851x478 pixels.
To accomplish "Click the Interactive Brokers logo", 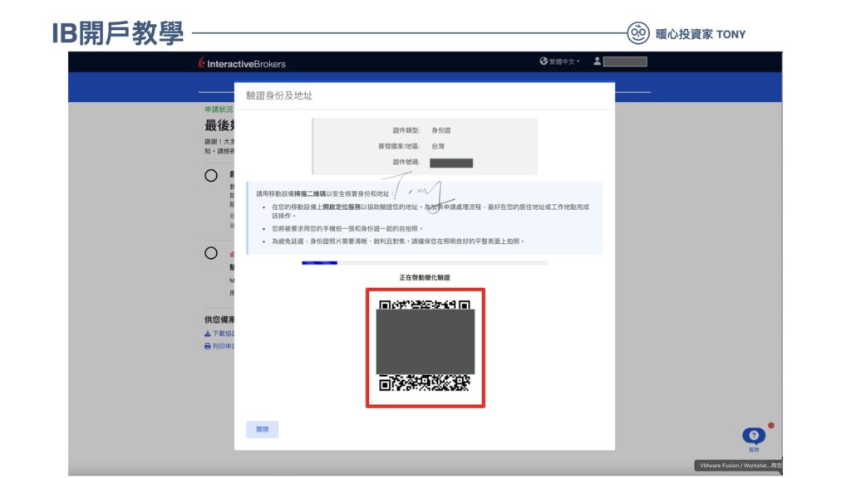I will 242,63.
